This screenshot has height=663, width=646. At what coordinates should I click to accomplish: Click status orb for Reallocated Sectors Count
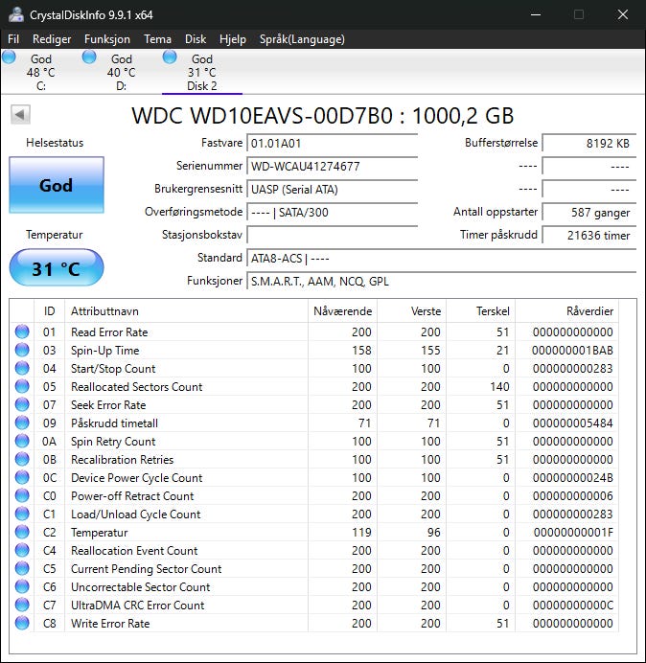pos(22,386)
